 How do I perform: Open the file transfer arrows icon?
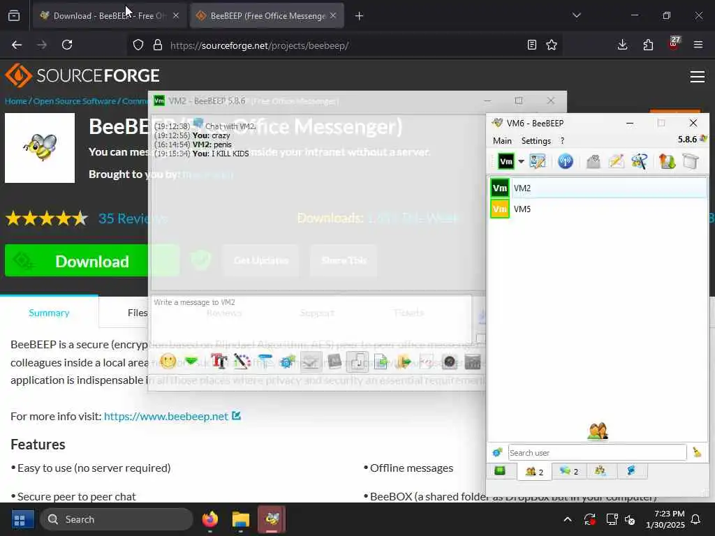point(667,161)
